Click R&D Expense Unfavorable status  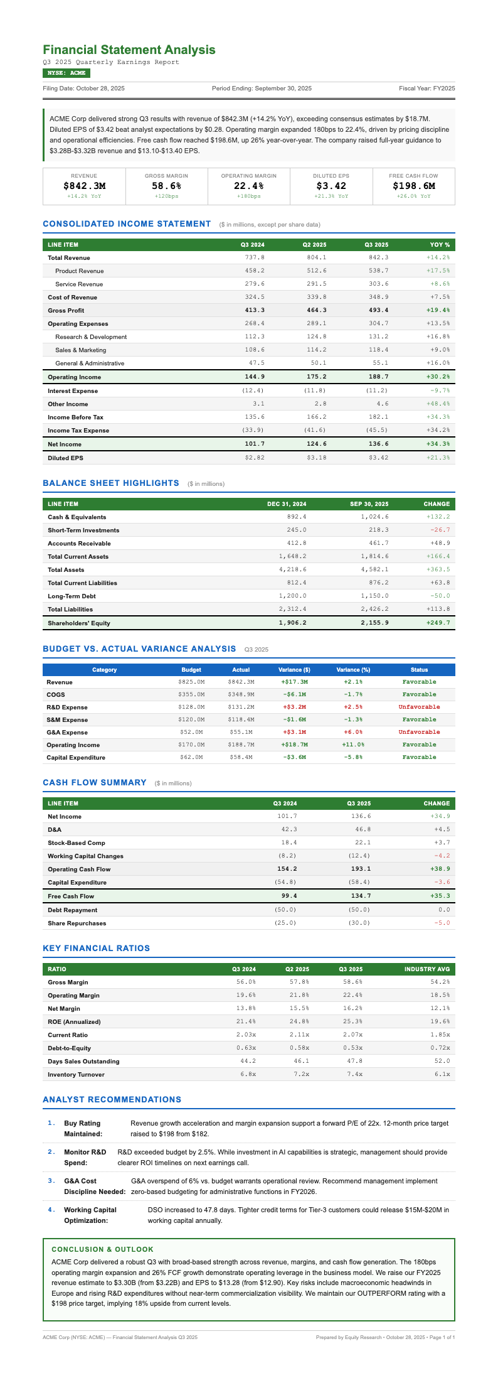click(x=419, y=708)
